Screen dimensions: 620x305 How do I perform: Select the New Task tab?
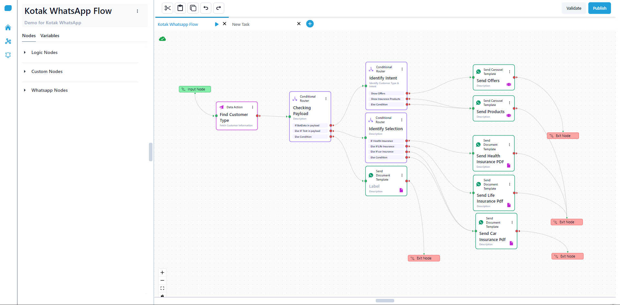[x=241, y=24]
